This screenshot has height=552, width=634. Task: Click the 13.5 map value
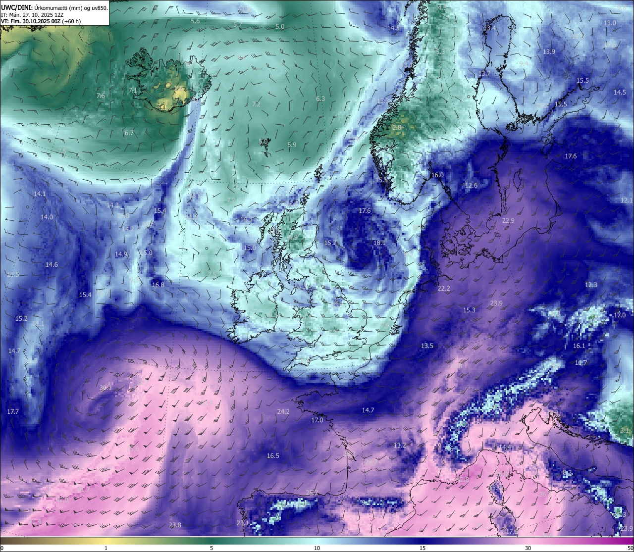427,346
